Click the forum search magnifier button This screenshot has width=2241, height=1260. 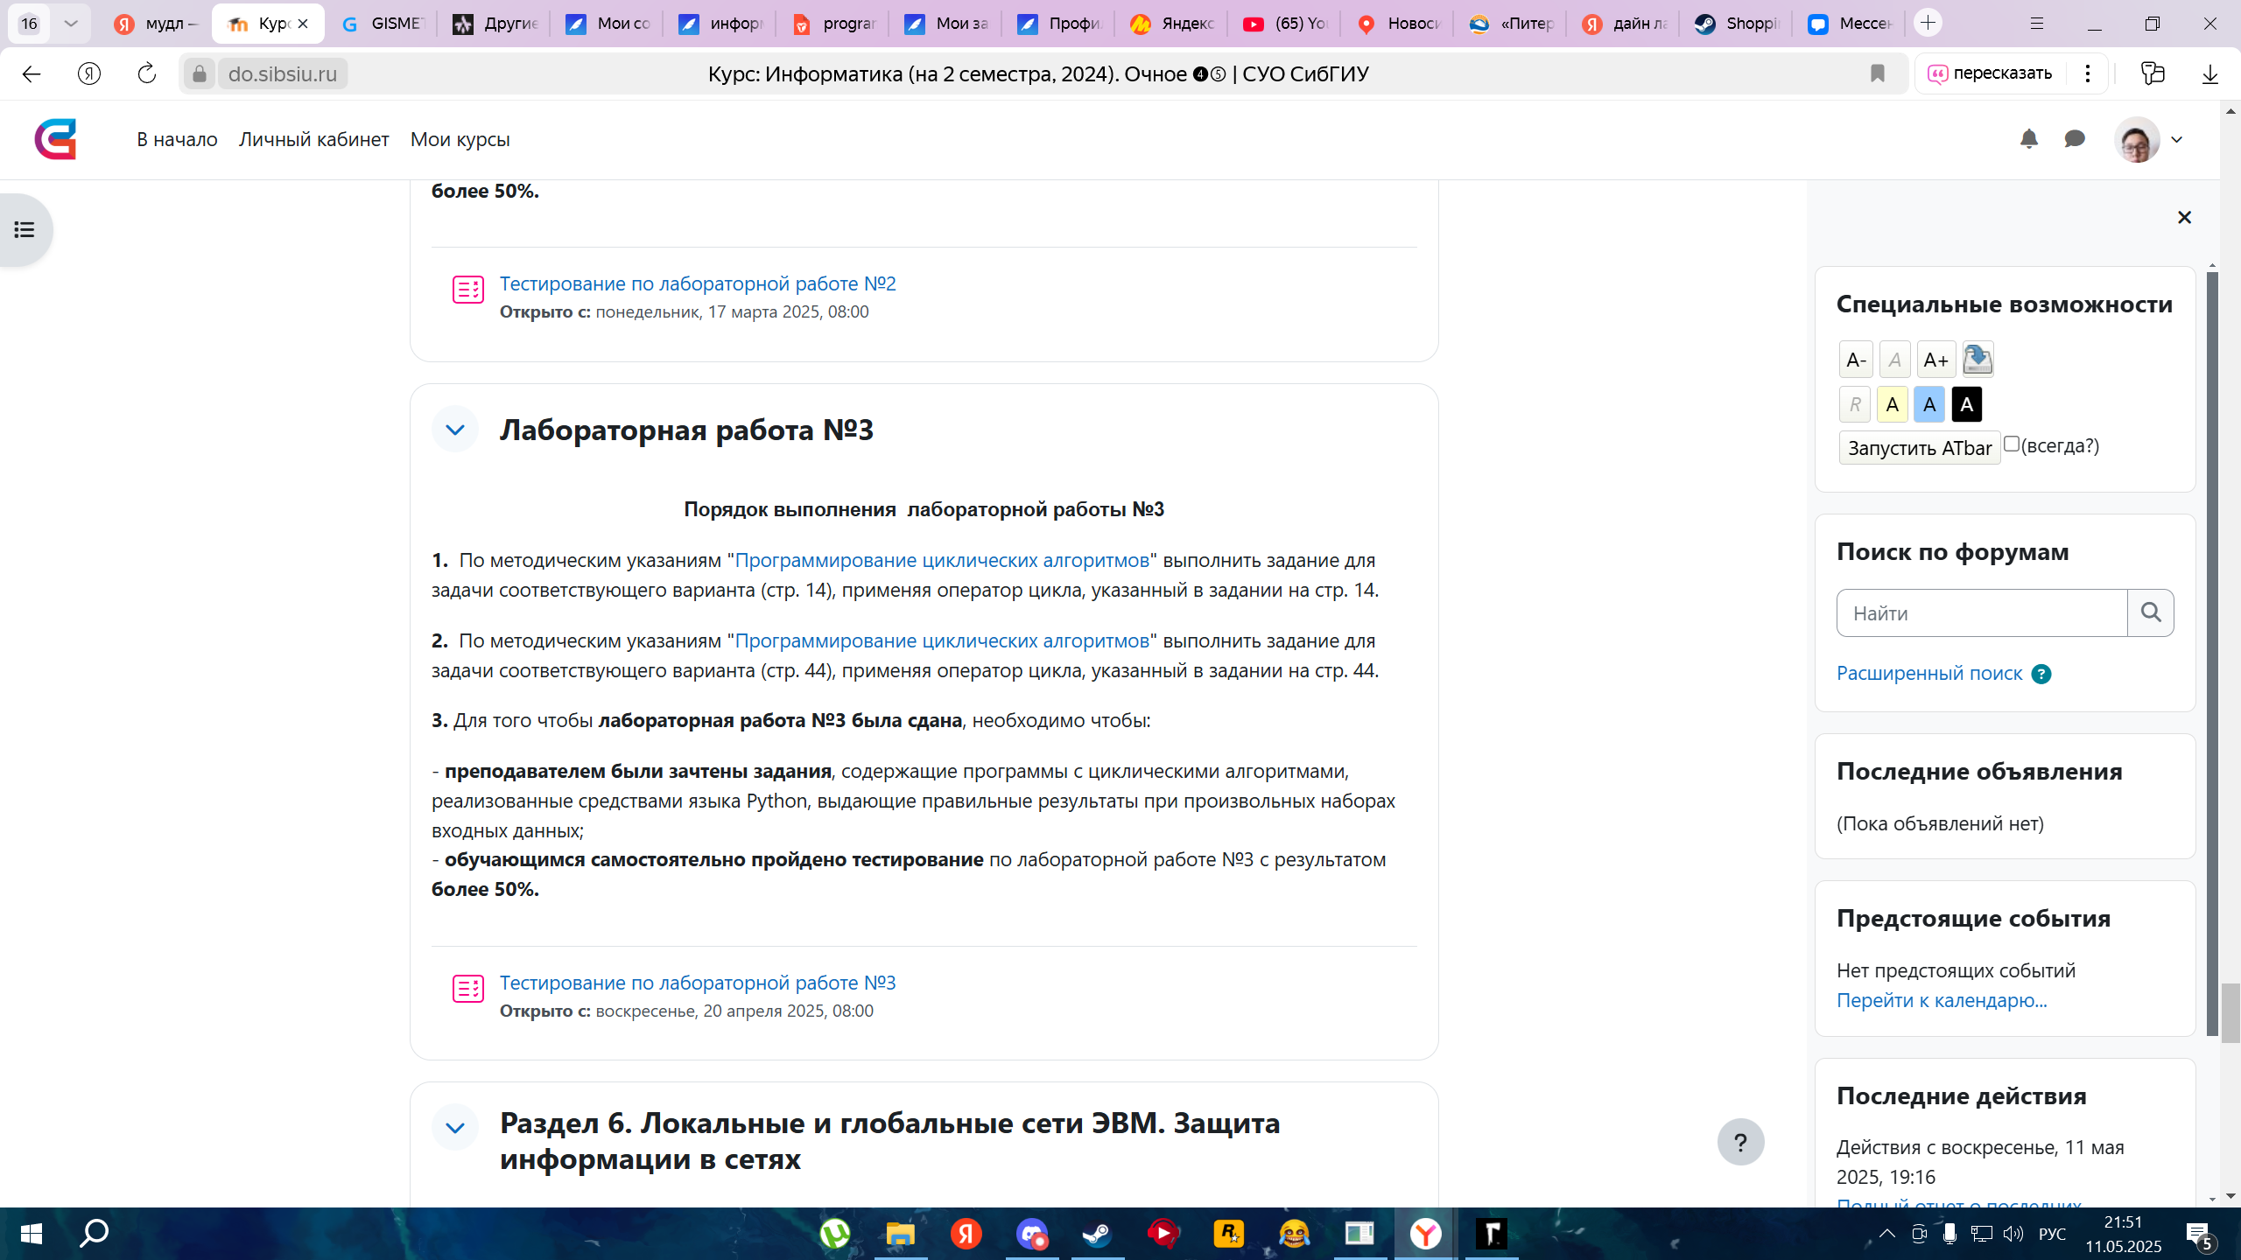point(2150,612)
